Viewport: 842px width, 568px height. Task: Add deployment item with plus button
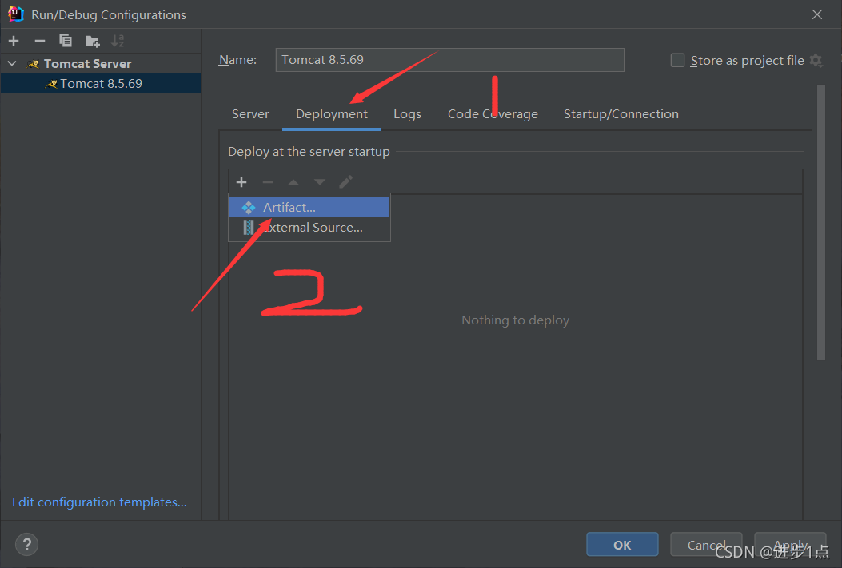pyautogui.click(x=241, y=182)
